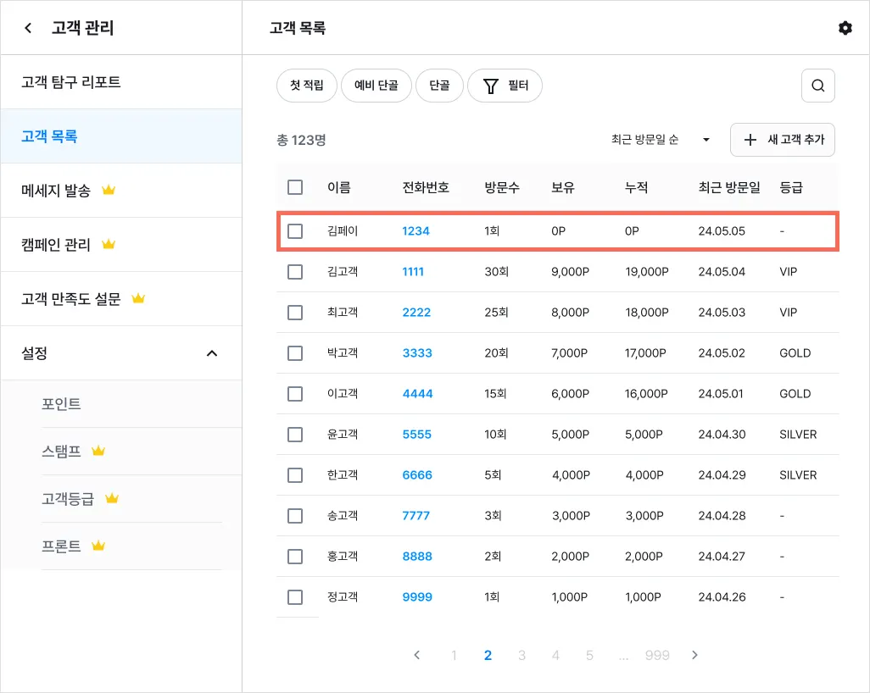Check the box for 한고객
Image resolution: width=870 pixels, height=693 pixels.
coord(295,475)
